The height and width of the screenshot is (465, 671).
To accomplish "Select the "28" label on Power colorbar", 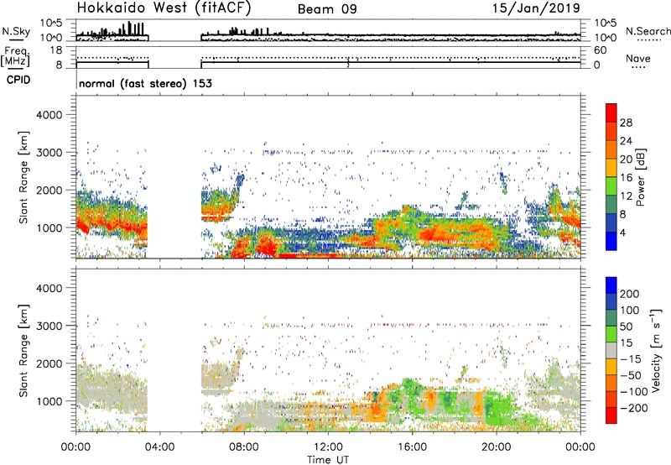I will (x=626, y=123).
